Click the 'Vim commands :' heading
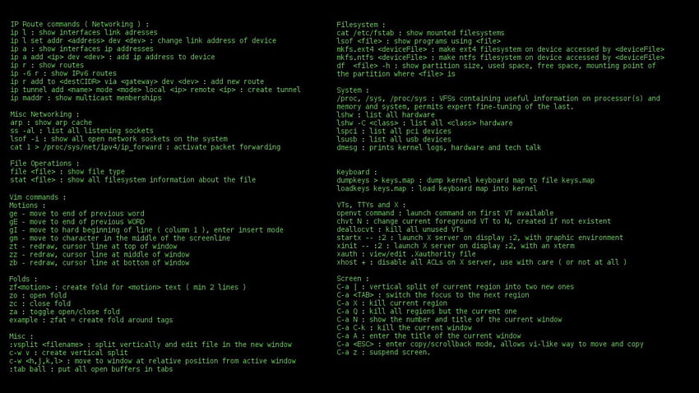This screenshot has height=393, width=699. coord(38,197)
